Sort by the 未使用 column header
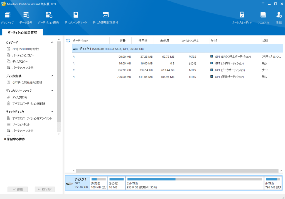285x199 pixels. pos(164,41)
